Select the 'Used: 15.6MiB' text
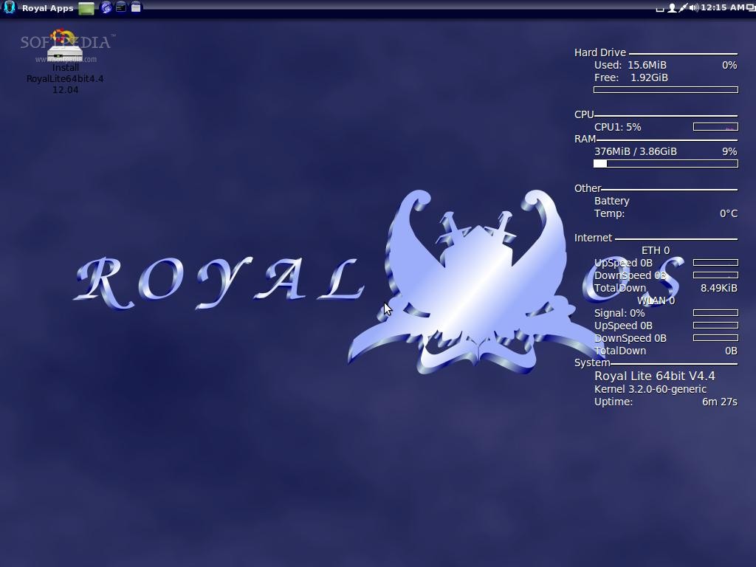The height and width of the screenshot is (567, 756). click(x=630, y=65)
